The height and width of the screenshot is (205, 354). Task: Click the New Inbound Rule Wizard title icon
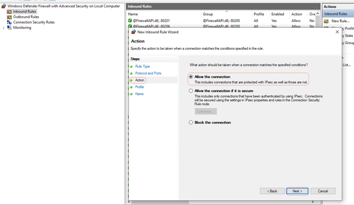pyautogui.click(x=134, y=32)
